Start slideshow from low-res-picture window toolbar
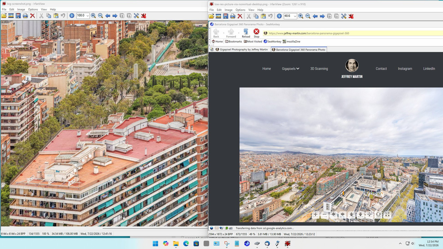This screenshot has height=249, width=443. [218, 16]
